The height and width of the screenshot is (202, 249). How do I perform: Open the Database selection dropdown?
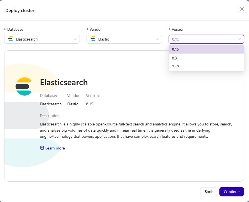pyautogui.click(x=42, y=39)
